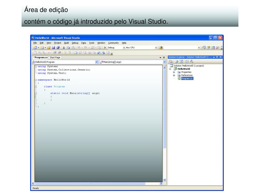Save the file with the floppy disk icon

coord(53,48)
